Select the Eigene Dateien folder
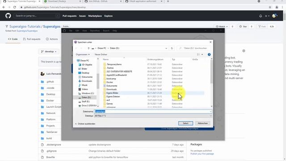Screen dimensions: 286x161 click(x=113, y=97)
